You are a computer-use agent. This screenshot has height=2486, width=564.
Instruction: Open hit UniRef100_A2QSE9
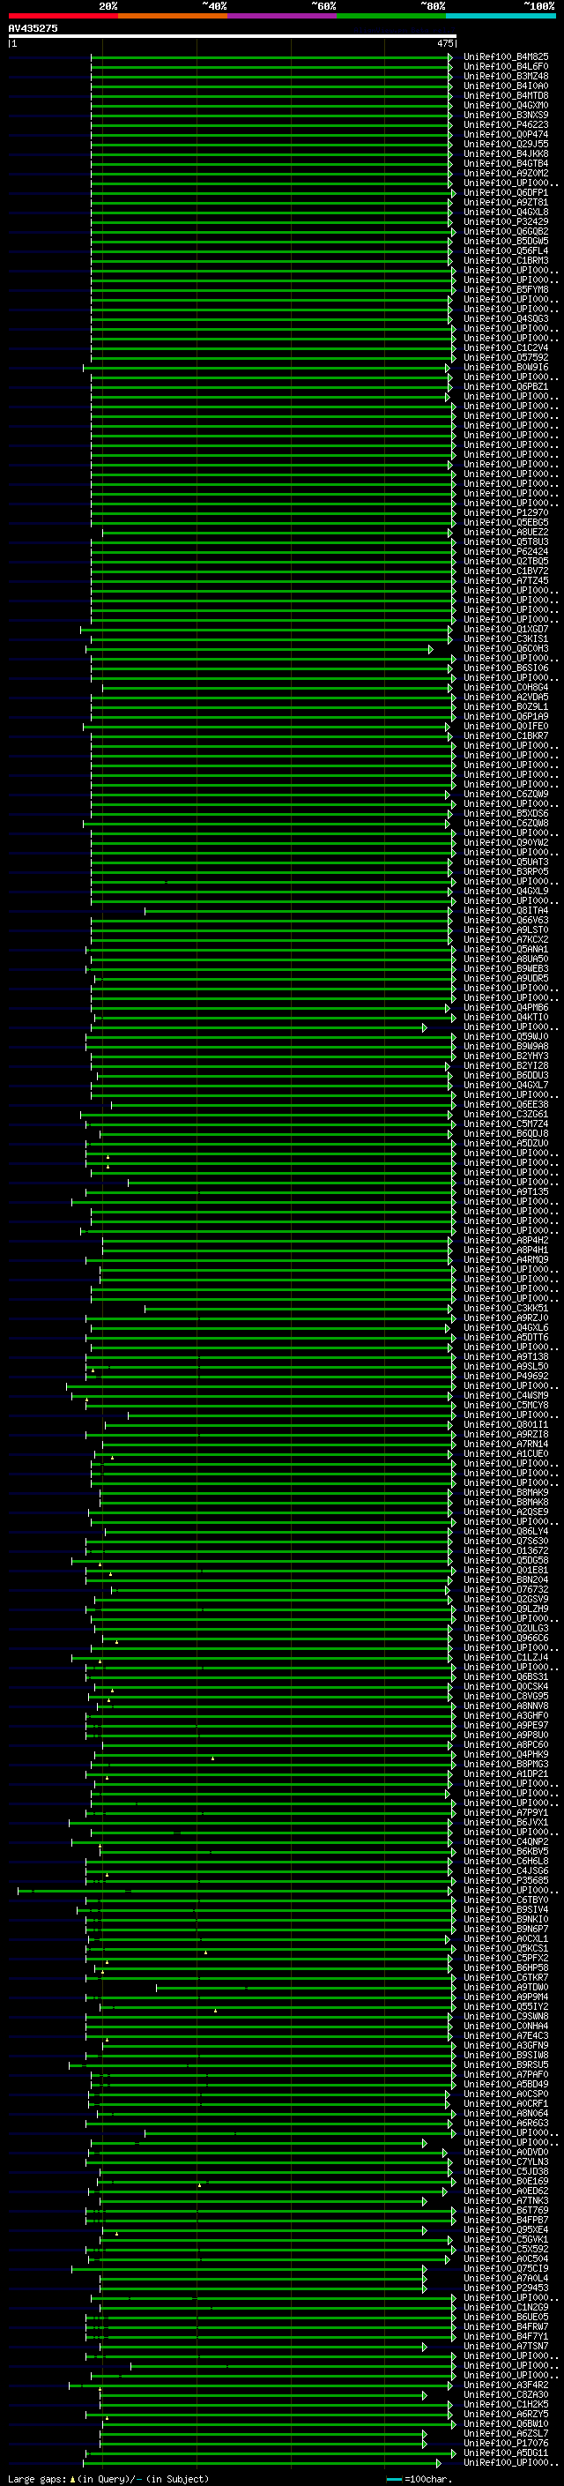(506, 1512)
